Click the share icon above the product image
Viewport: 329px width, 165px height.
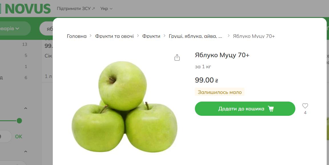click(x=177, y=57)
